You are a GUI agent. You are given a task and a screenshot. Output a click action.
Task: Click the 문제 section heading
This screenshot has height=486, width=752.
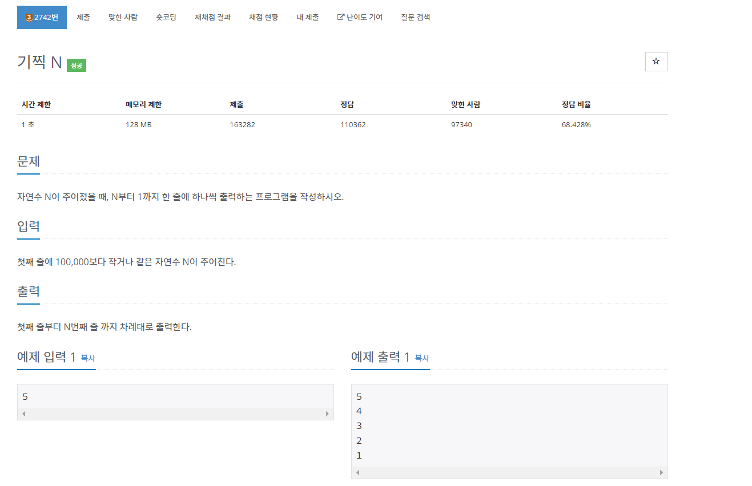tap(29, 161)
